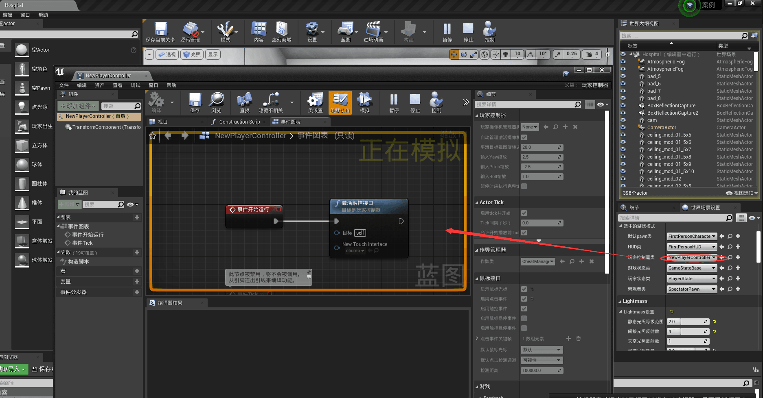Switch to the Viewport (视口) tab

coord(163,122)
